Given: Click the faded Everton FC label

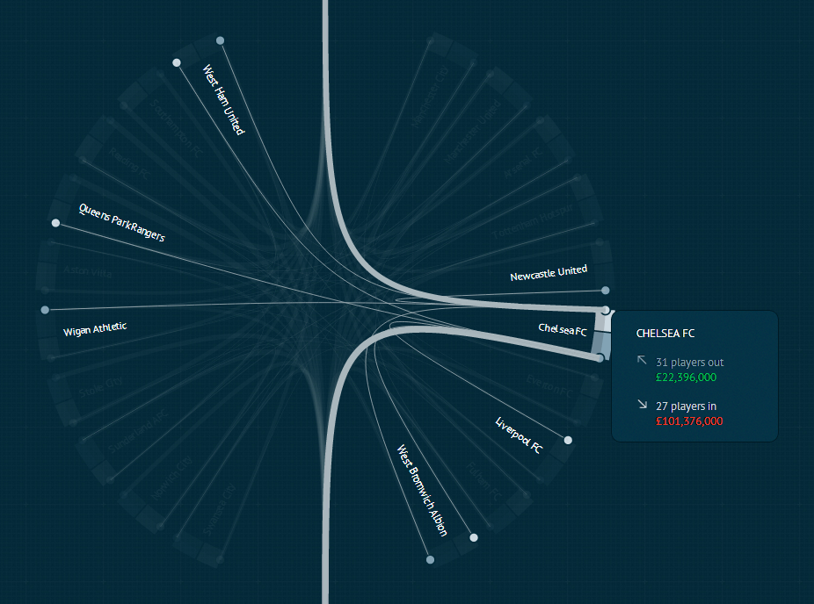Looking at the screenshot, I should [x=549, y=387].
